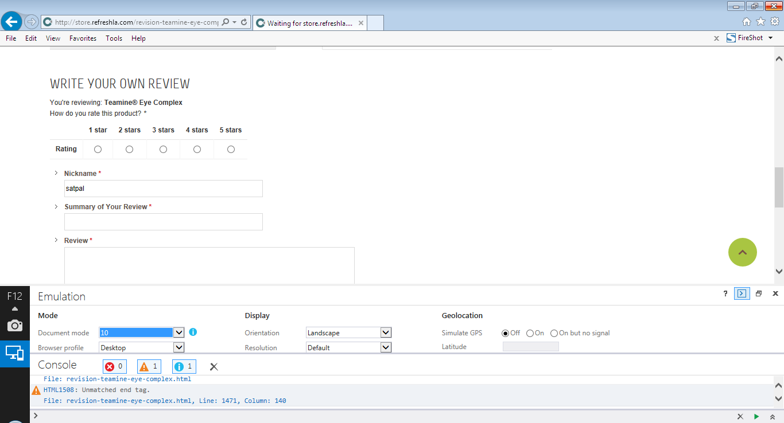Click the FireShot capture icon
The width and height of the screenshot is (784, 423).
(731, 38)
